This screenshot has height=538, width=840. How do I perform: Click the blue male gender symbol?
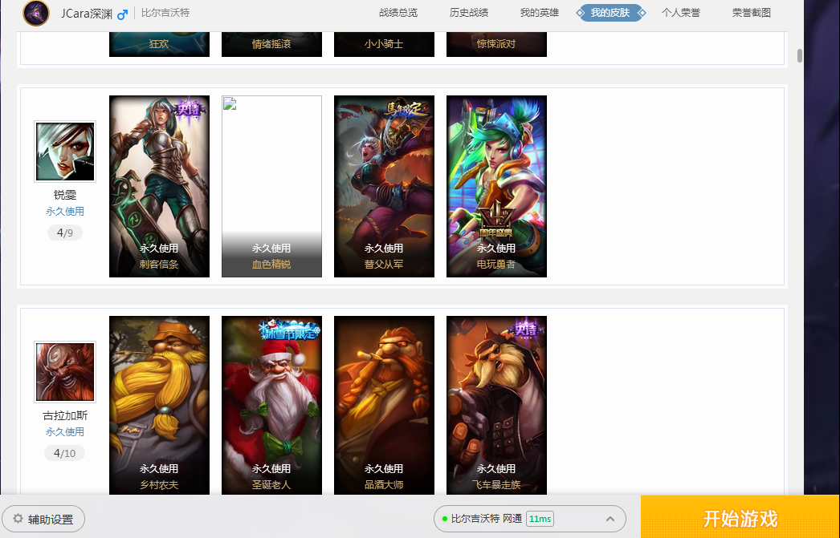tap(123, 14)
